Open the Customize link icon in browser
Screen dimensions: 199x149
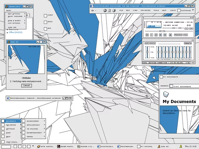point(179,10)
